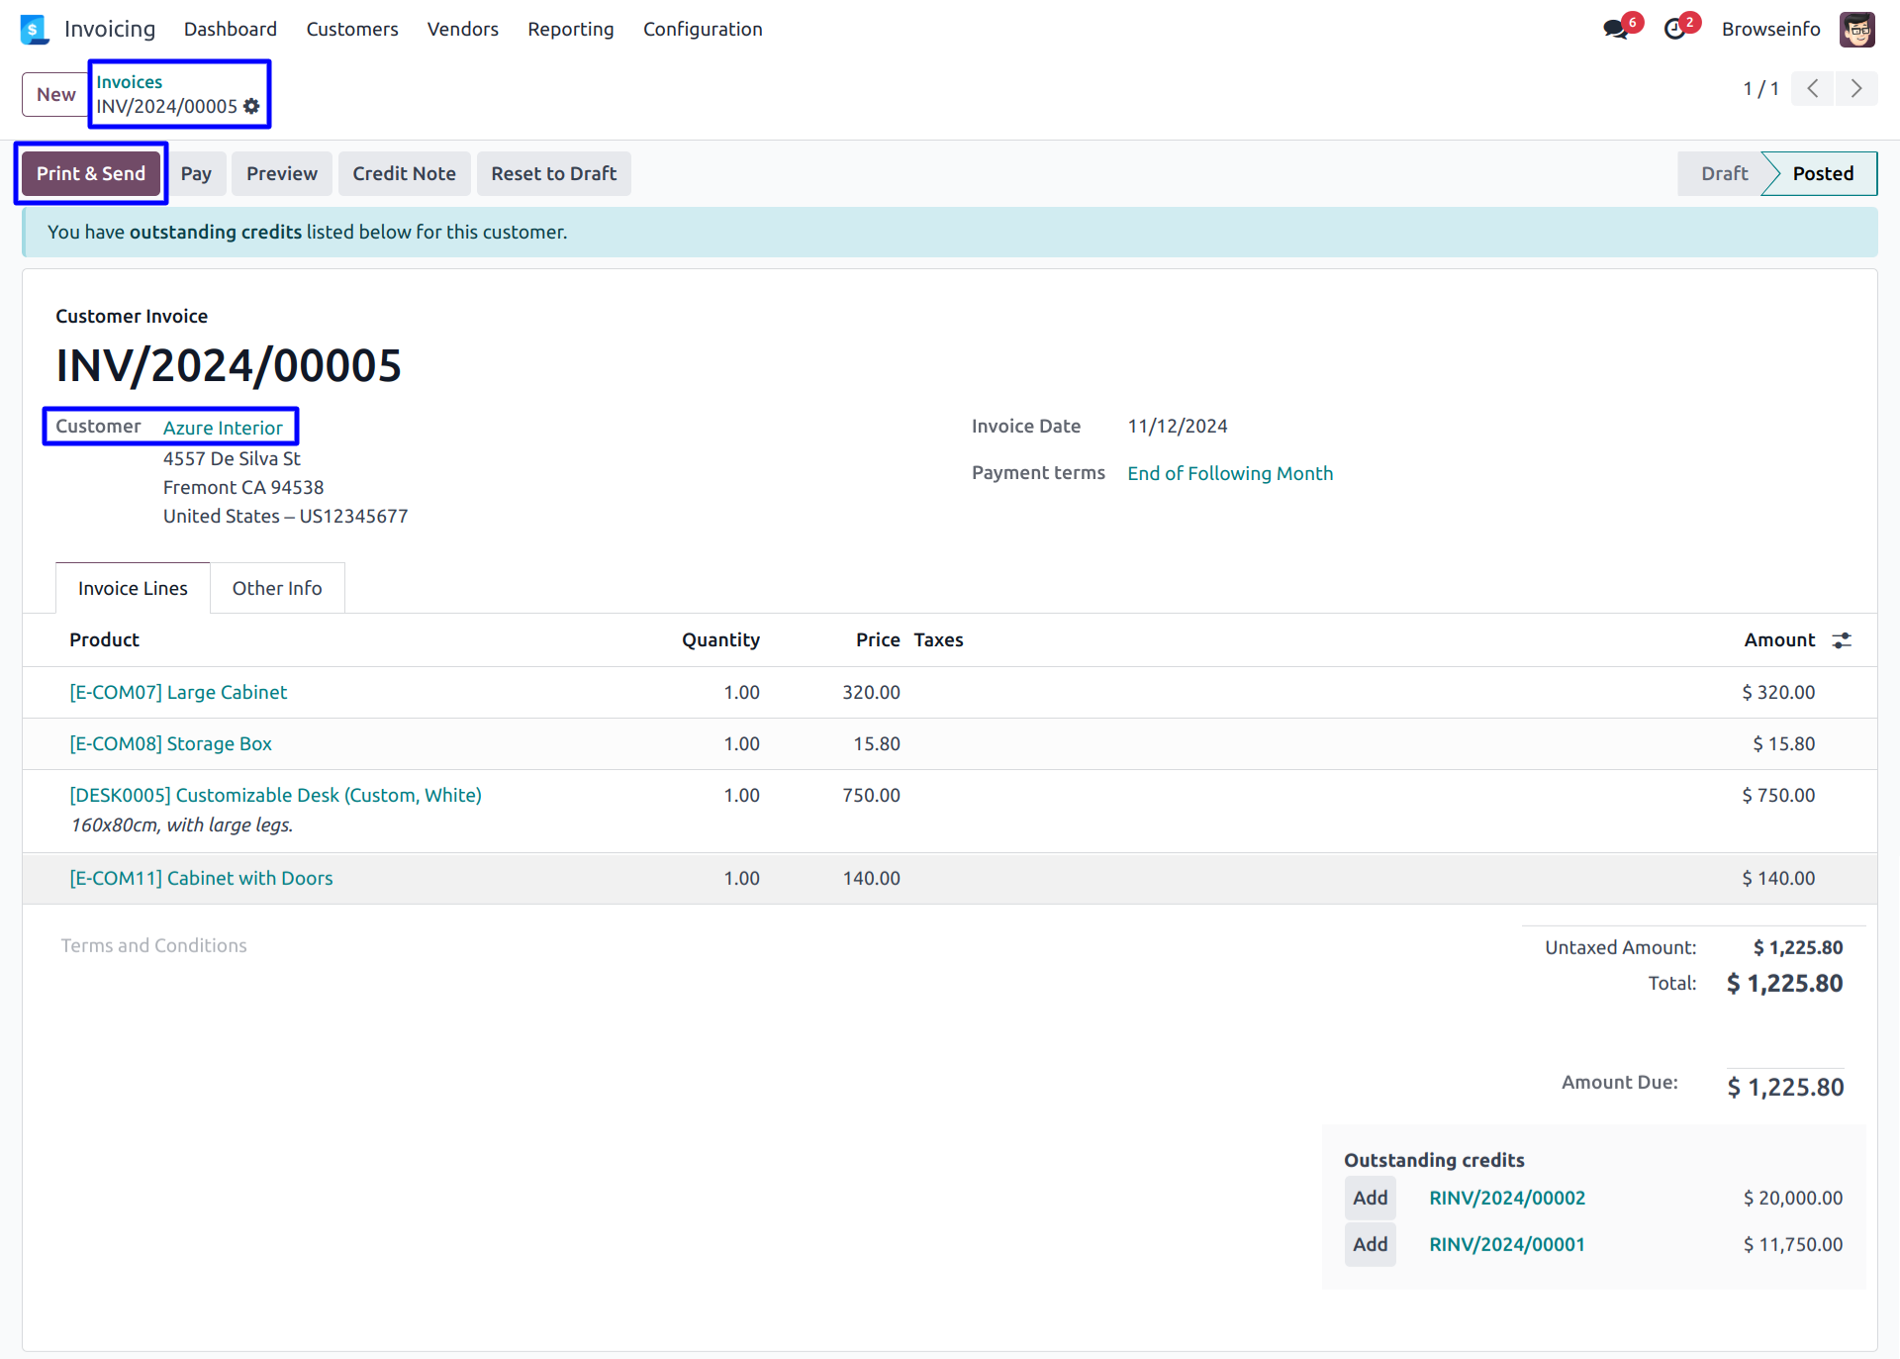Open the Large Cabinet product line
The height and width of the screenshot is (1359, 1900).
point(178,693)
